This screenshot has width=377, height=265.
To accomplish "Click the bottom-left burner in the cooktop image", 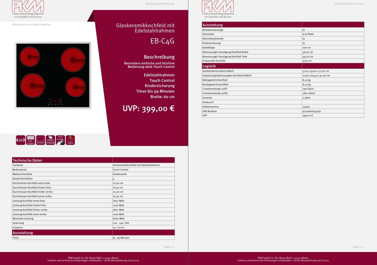I will (x=33, y=85).
